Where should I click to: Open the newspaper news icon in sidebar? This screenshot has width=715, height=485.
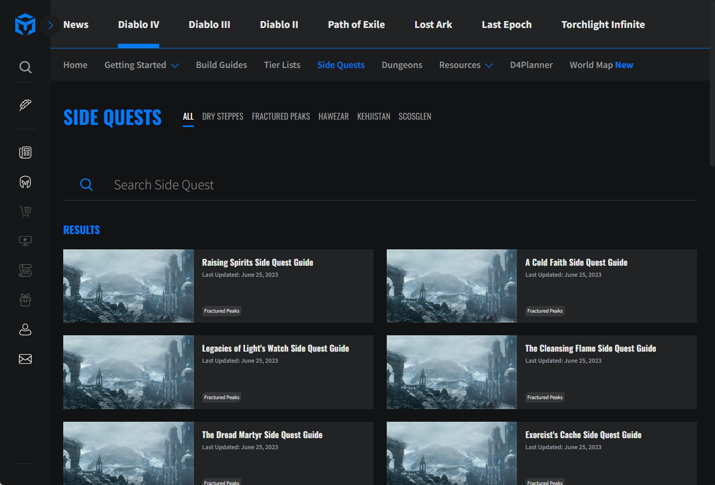coord(25,152)
